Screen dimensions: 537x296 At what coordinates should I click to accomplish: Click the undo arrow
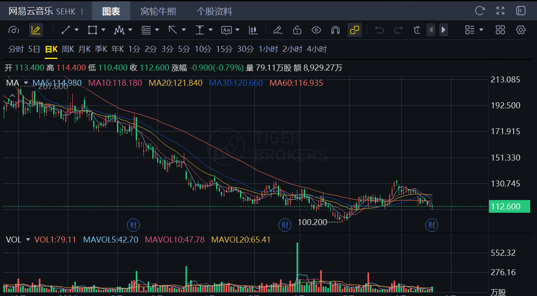(x=380, y=30)
